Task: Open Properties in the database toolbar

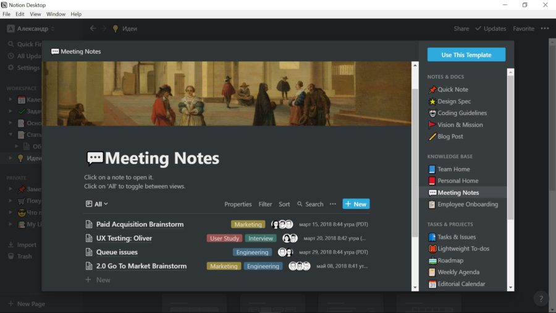Action: point(238,204)
